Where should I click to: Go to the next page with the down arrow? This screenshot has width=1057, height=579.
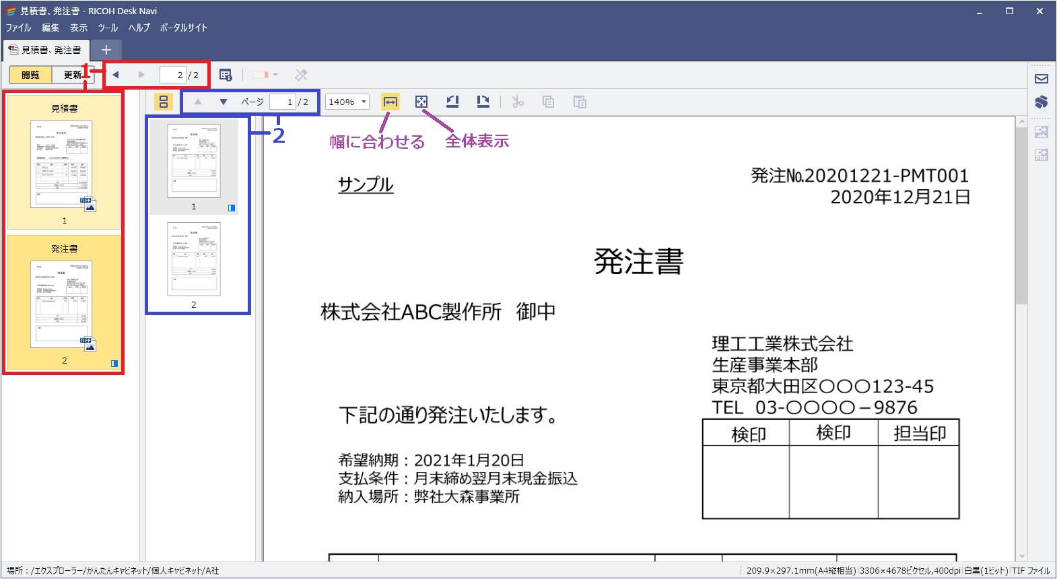pyautogui.click(x=224, y=102)
